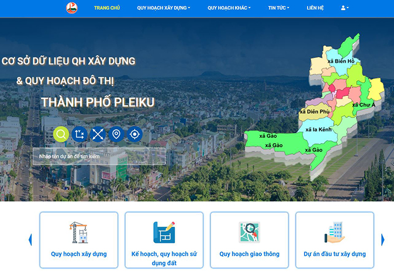Click the Thành phố Pleiku heading

coord(98,102)
